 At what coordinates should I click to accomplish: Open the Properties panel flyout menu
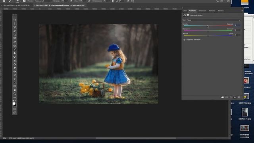pyautogui.click(x=242, y=11)
